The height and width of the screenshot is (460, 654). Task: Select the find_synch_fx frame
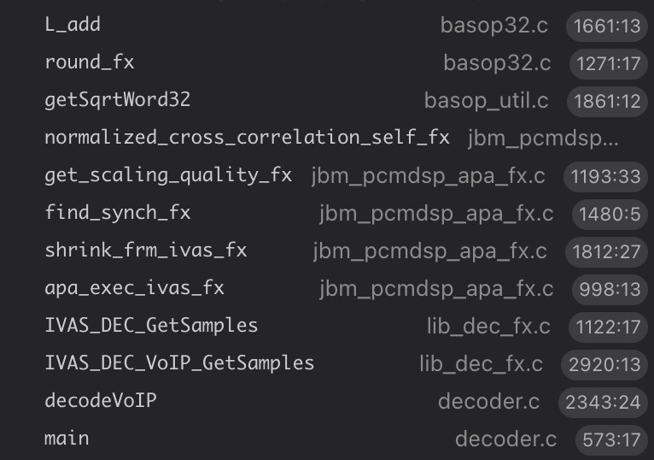click(x=117, y=213)
